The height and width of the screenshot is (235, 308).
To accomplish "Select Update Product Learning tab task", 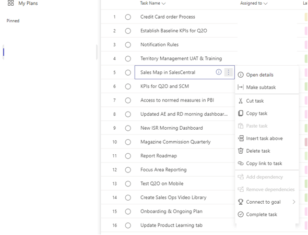I will pos(171,226).
